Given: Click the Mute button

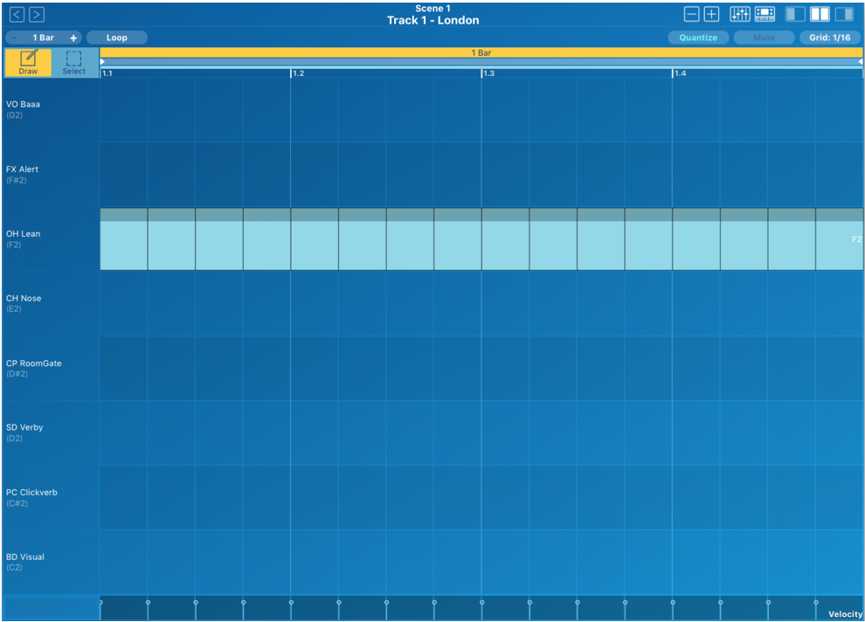Looking at the screenshot, I should (764, 38).
